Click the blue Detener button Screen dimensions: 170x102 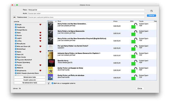151,15
